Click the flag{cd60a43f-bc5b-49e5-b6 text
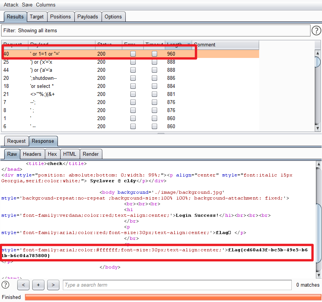 [268, 250]
